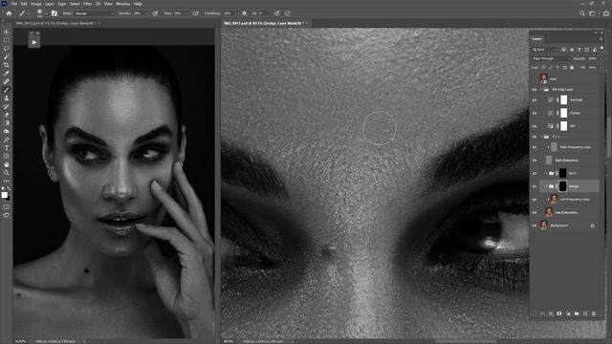Toggle visibility of the Darken layer
Image resolution: width=612 pixels, height=344 pixels.
(x=535, y=113)
